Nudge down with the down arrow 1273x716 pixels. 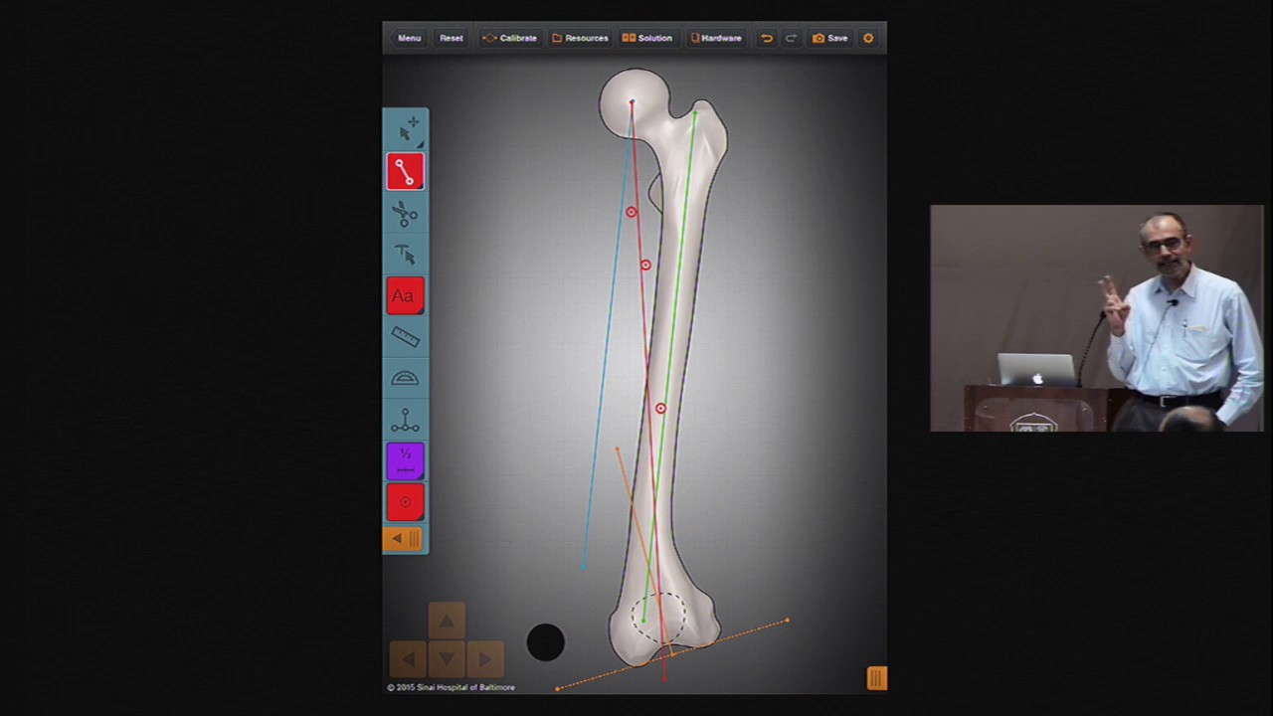(x=447, y=658)
